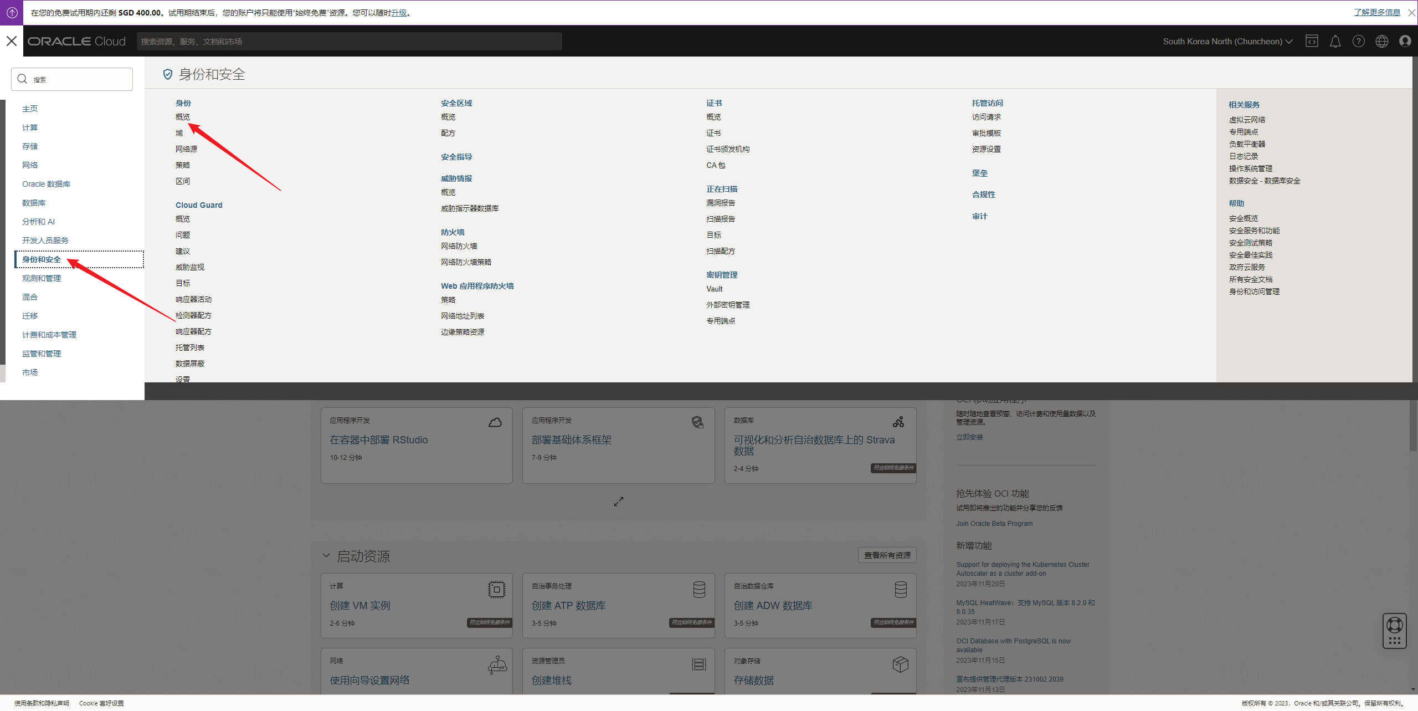The image size is (1418, 711).
Task: Collapse the 启动资源 section chevron
Action: point(326,555)
